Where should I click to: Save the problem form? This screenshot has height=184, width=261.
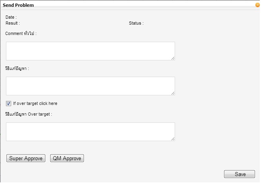(x=240, y=174)
